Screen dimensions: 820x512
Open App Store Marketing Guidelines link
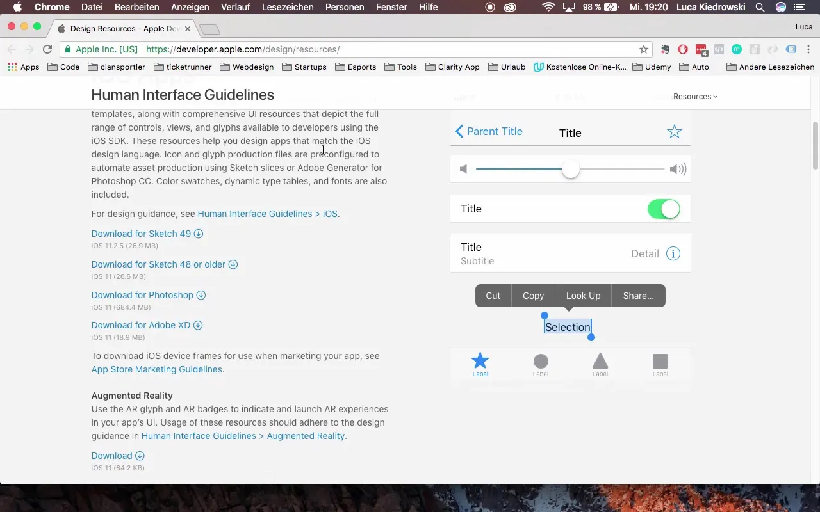coord(157,369)
